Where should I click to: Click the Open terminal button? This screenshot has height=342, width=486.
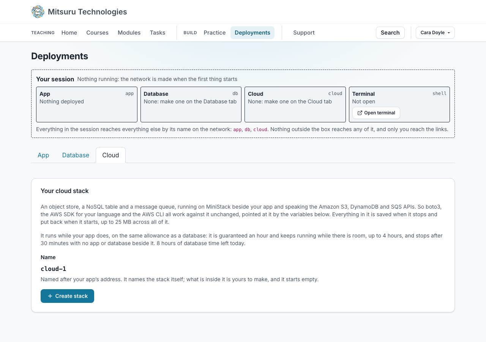[x=376, y=113]
